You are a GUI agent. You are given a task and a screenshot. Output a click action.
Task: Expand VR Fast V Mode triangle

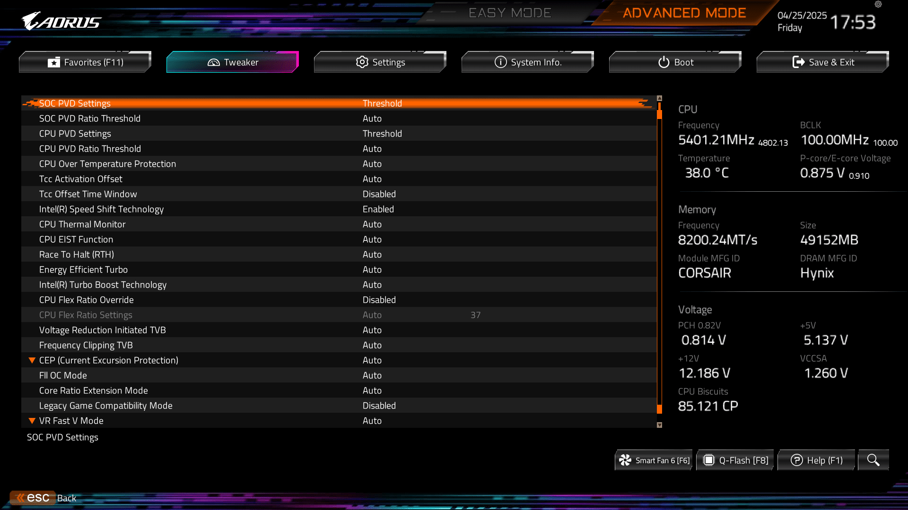coord(32,421)
